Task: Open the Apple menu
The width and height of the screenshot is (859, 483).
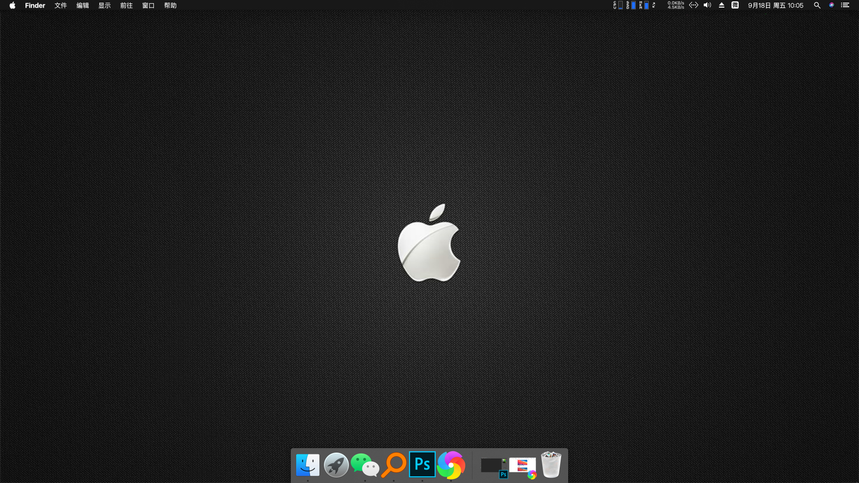Action: click(12, 5)
